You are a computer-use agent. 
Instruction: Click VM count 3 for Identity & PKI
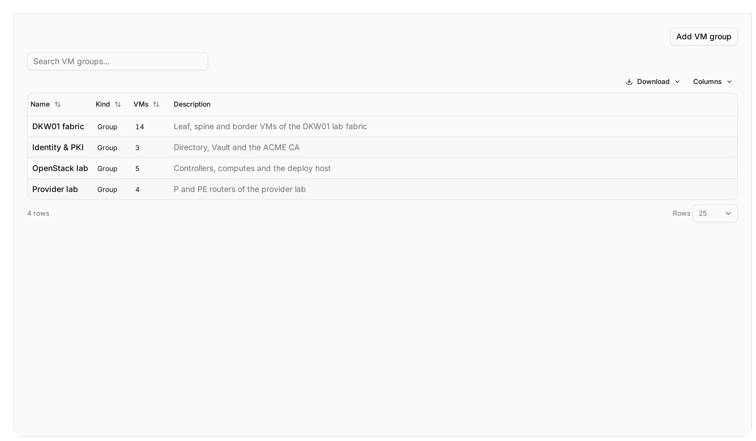coord(138,148)
